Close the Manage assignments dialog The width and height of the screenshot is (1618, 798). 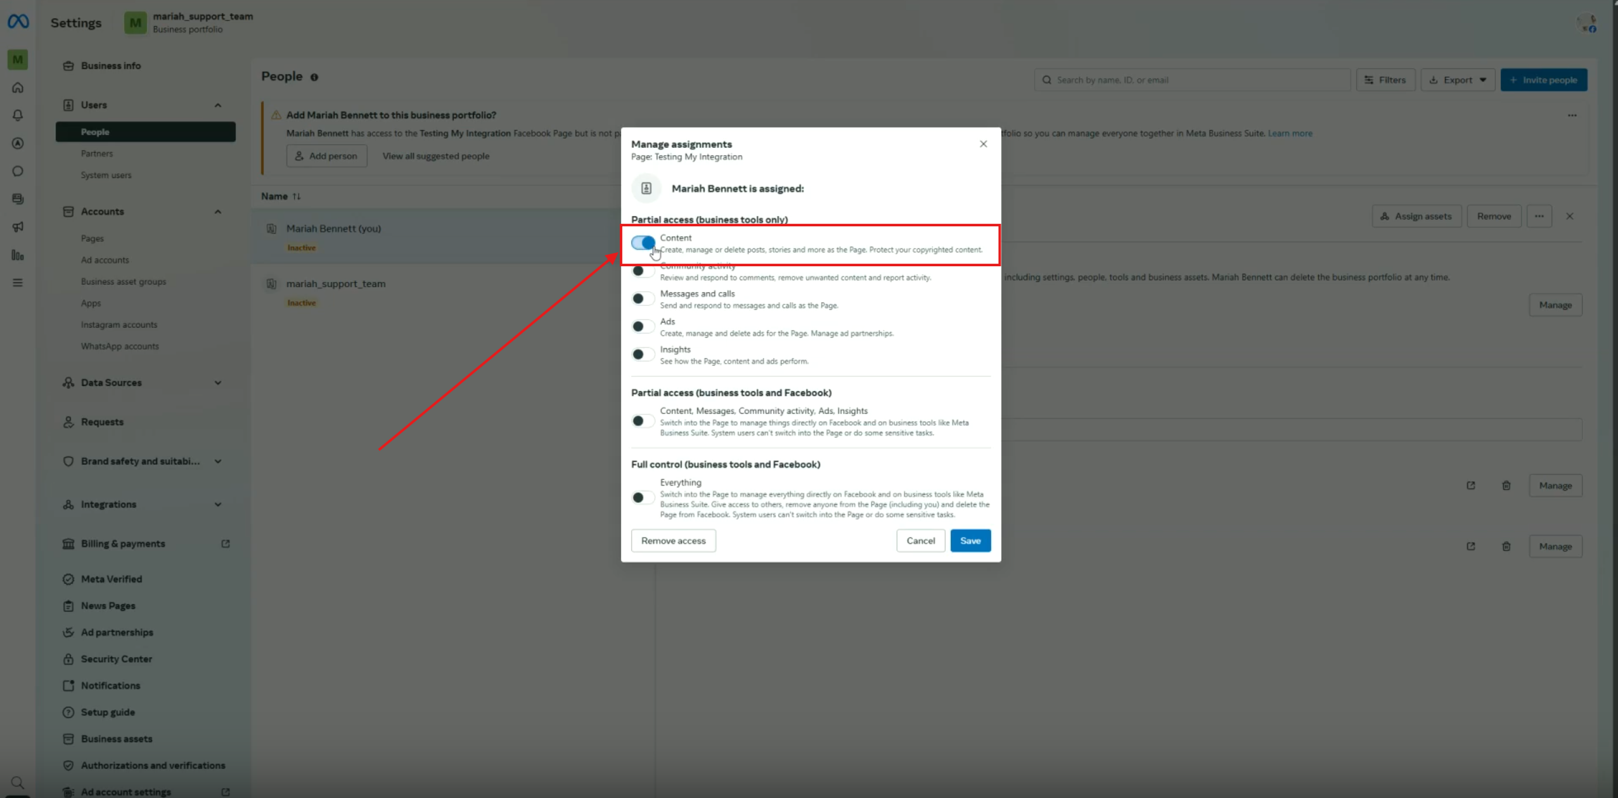pyautogui.click(x=983, y=144)
